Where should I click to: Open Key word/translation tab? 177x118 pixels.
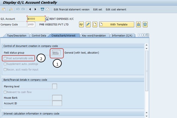(94, 35)
